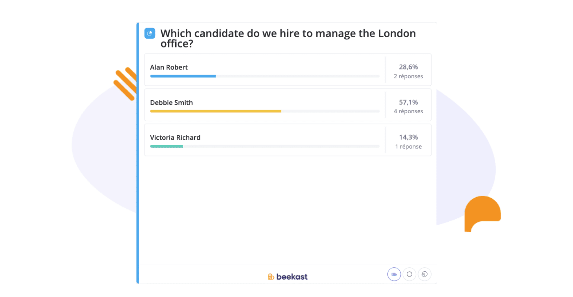Click the '1 réponse' count label
The image size is (573, 297).
tap(408, 147)
